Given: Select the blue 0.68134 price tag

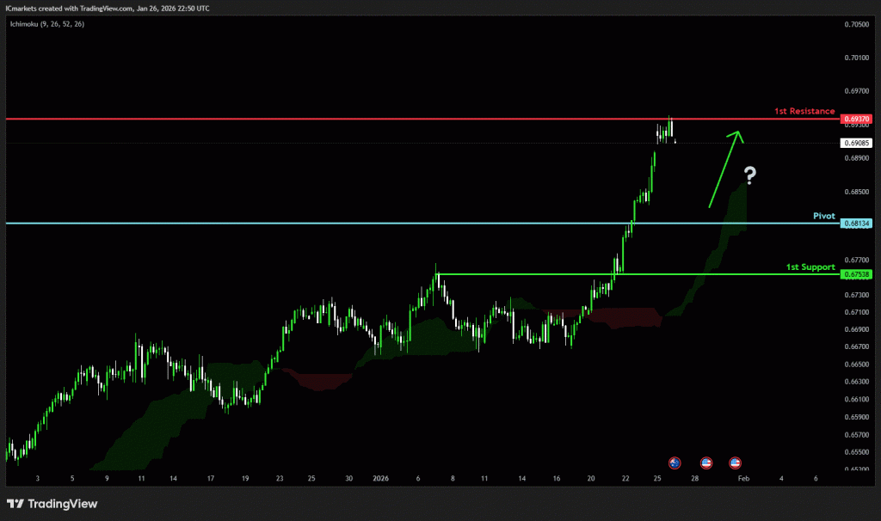Looking at the screenshot, I should click(857, 224).
